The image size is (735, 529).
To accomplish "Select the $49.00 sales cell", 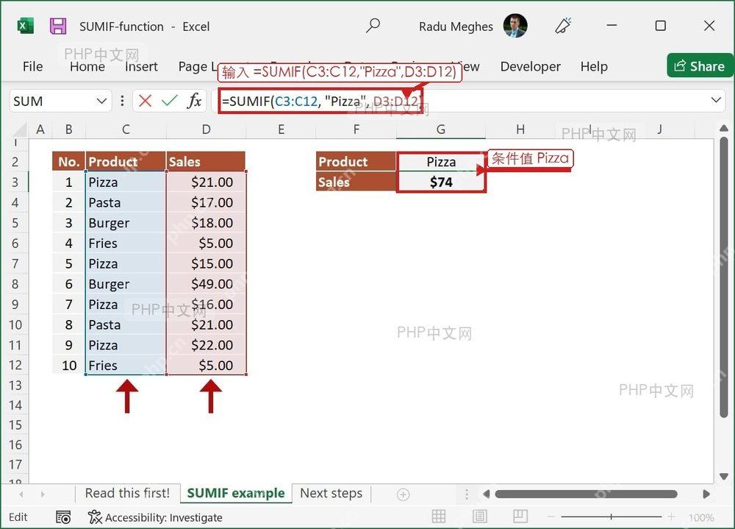I will pos(207,284).
